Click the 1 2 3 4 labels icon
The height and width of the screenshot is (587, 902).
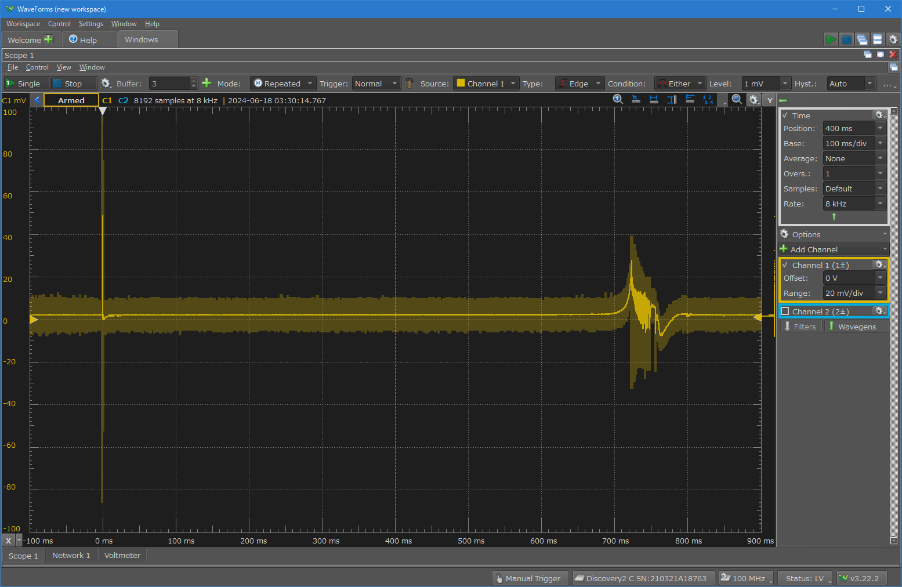[x=708, y=100]
